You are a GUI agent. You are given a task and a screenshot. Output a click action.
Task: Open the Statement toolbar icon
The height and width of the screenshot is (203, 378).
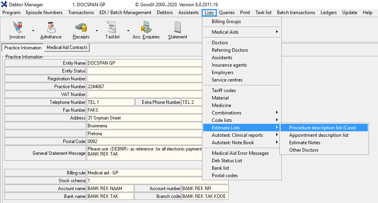177,27
